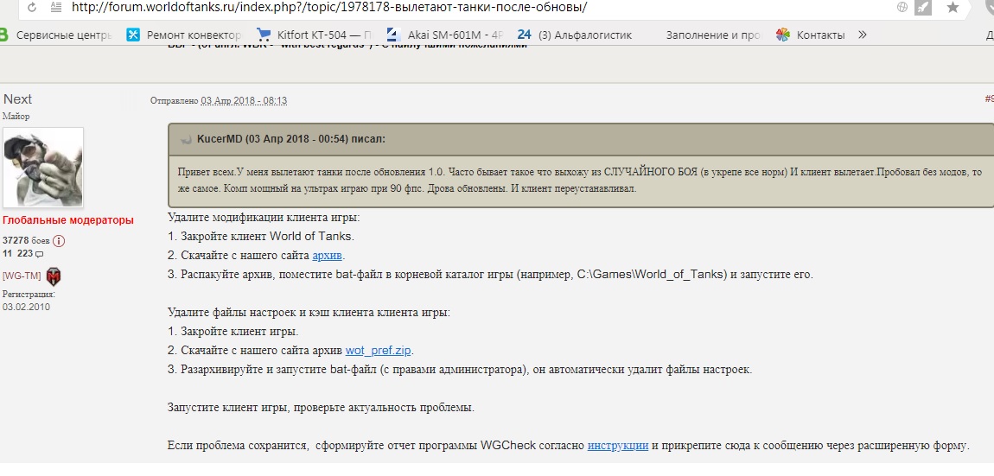Click the архив download link
Screen dimensions: 994x476
(328, 255)
